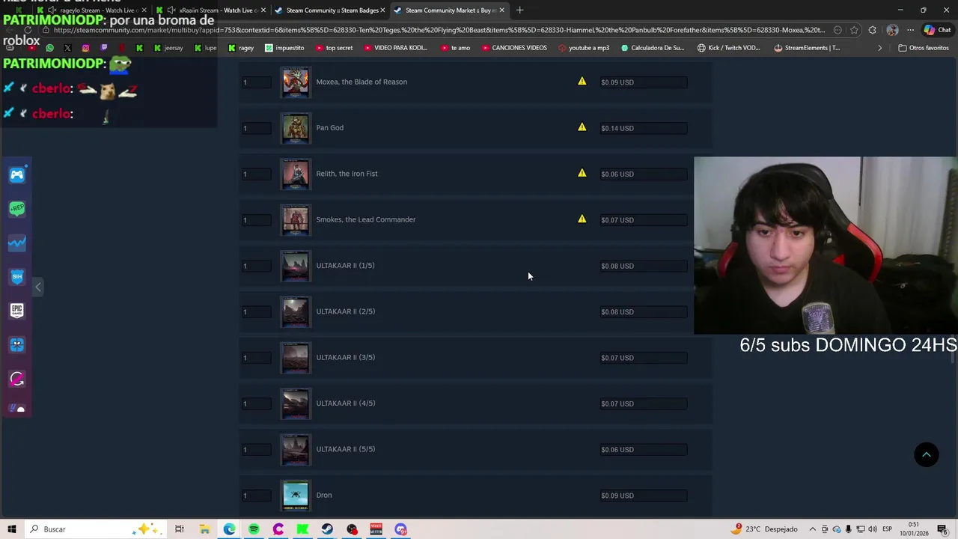
Task: Open the Kick app in taskbar
Action: coord(302,529)
